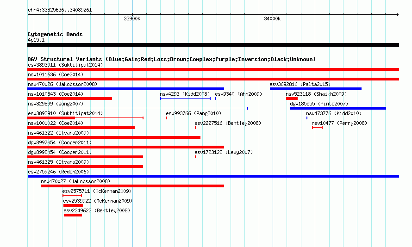Click the esv2227516 (Bentley2008) label
The image size is (412, 247).
tap(228, 123)
